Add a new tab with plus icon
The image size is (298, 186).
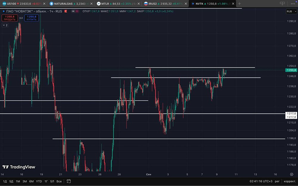tap(240, 4)
